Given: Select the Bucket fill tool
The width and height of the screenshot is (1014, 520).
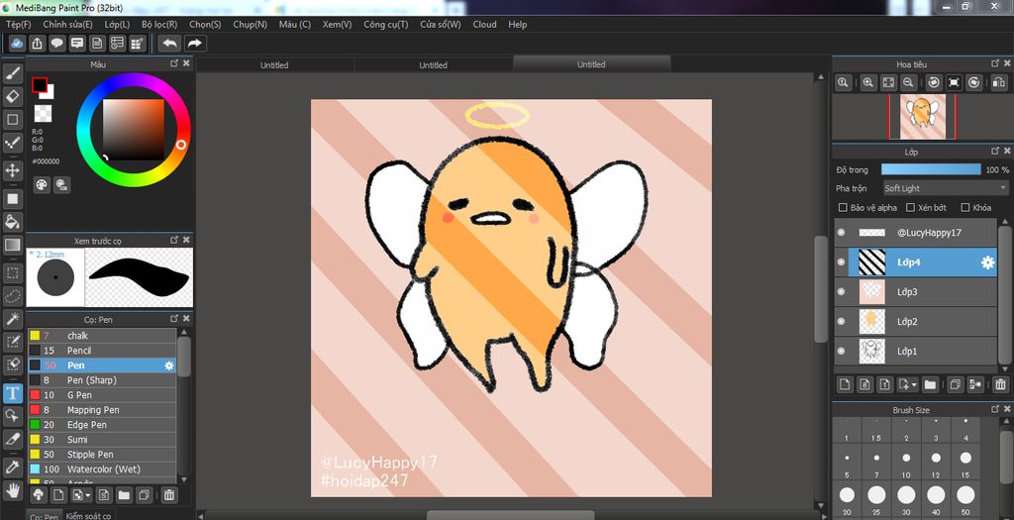Looking at the screenshot, I should point(12,221).
